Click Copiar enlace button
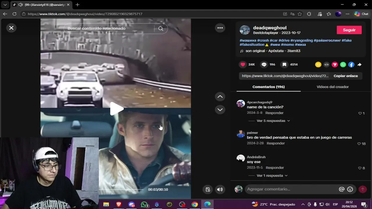372x209 pixels. 346,76
